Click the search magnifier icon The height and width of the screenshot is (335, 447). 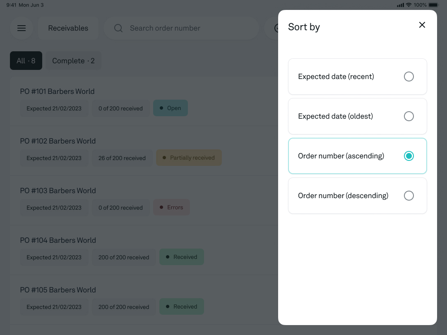point(118,28)
